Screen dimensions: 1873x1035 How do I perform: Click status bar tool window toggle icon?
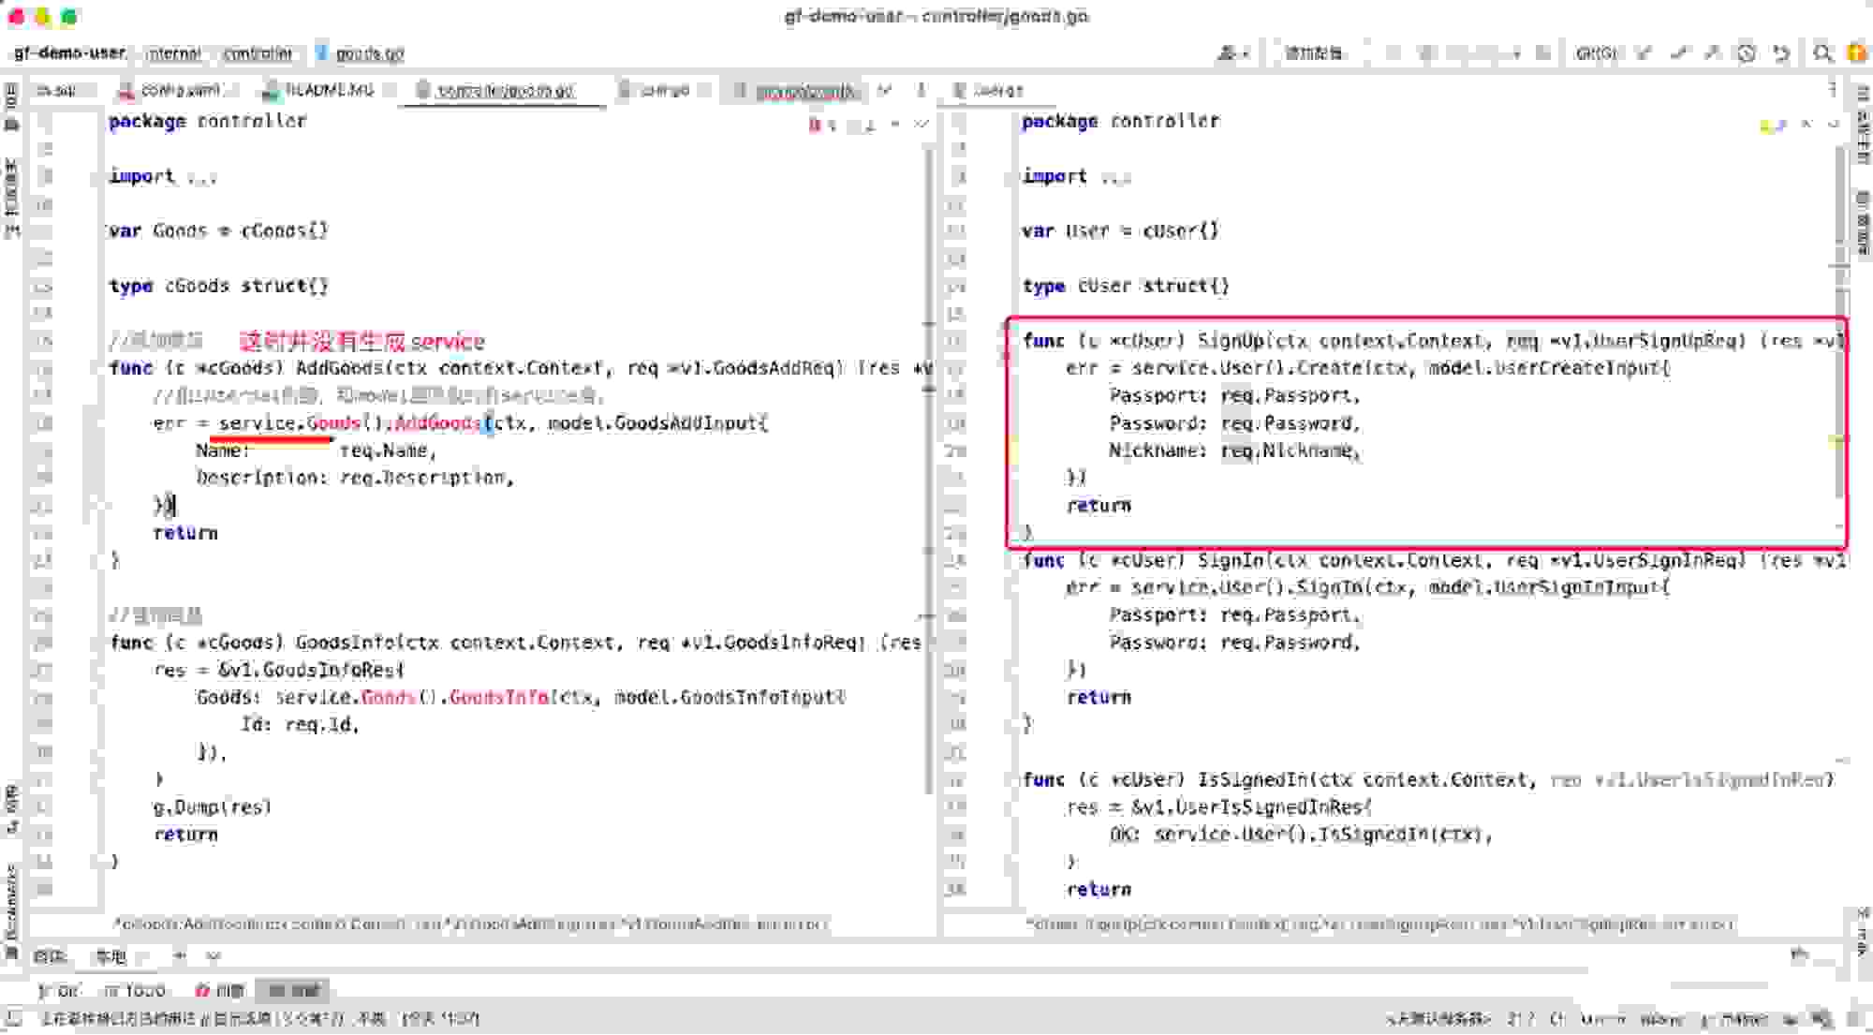point(13,1018)
